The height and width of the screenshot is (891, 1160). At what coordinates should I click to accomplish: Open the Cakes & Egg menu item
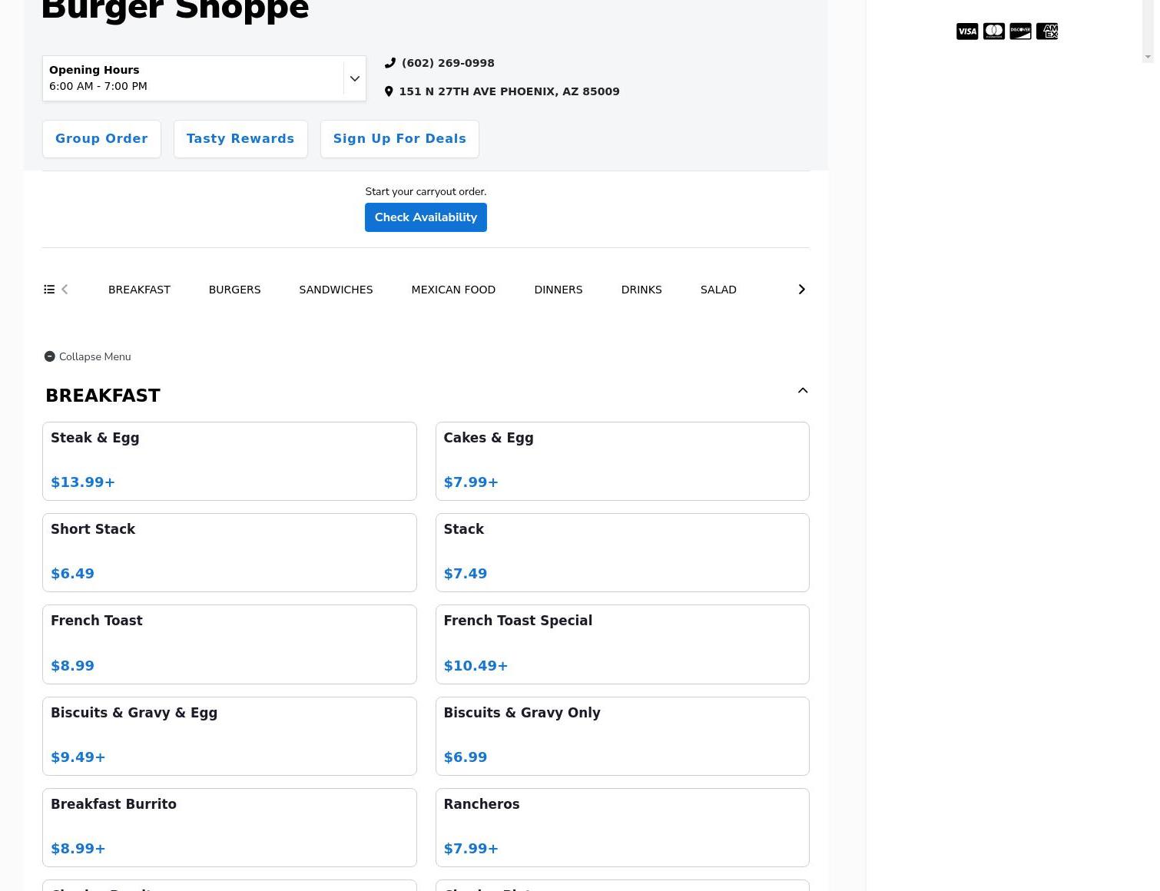click(x=622, y=461)
